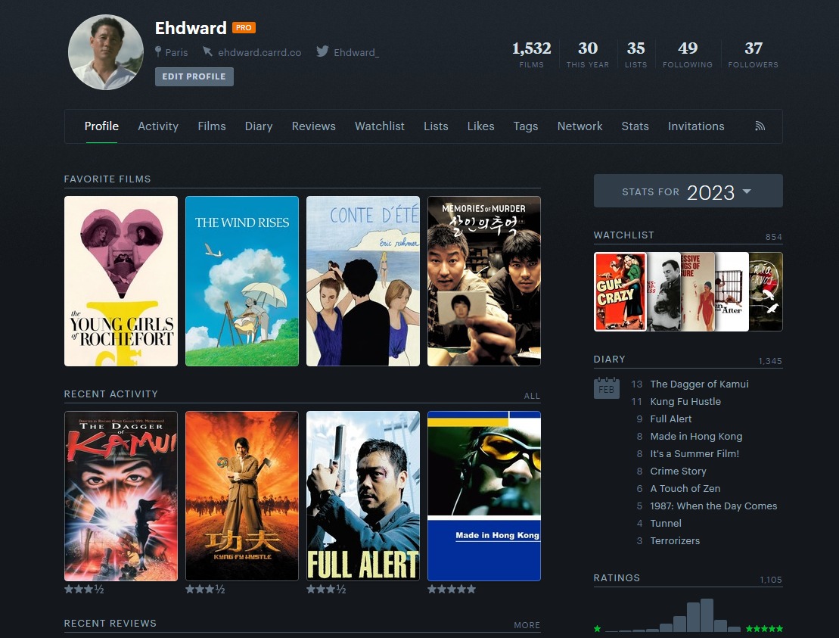Open the Lists tab
The image size is (839, 638).
click(x=436, y=126)
